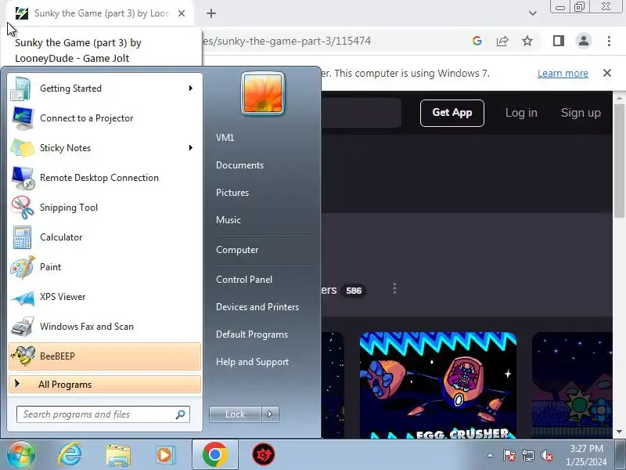Viewport: 626px width, 470px height.
Task: Open Paint palette icon
Action: pos(23,267)
